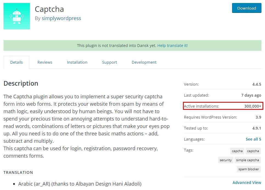Open the Advanced View link

point(247,183)
